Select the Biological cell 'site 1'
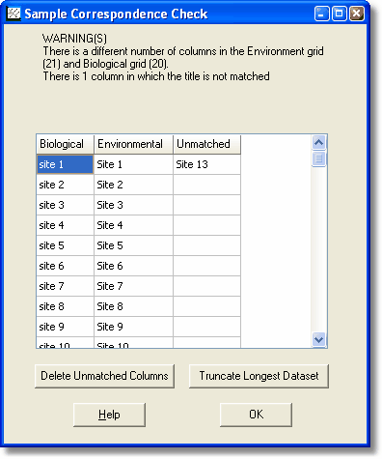This screenshot has width=382, height=459. (65, 164)
